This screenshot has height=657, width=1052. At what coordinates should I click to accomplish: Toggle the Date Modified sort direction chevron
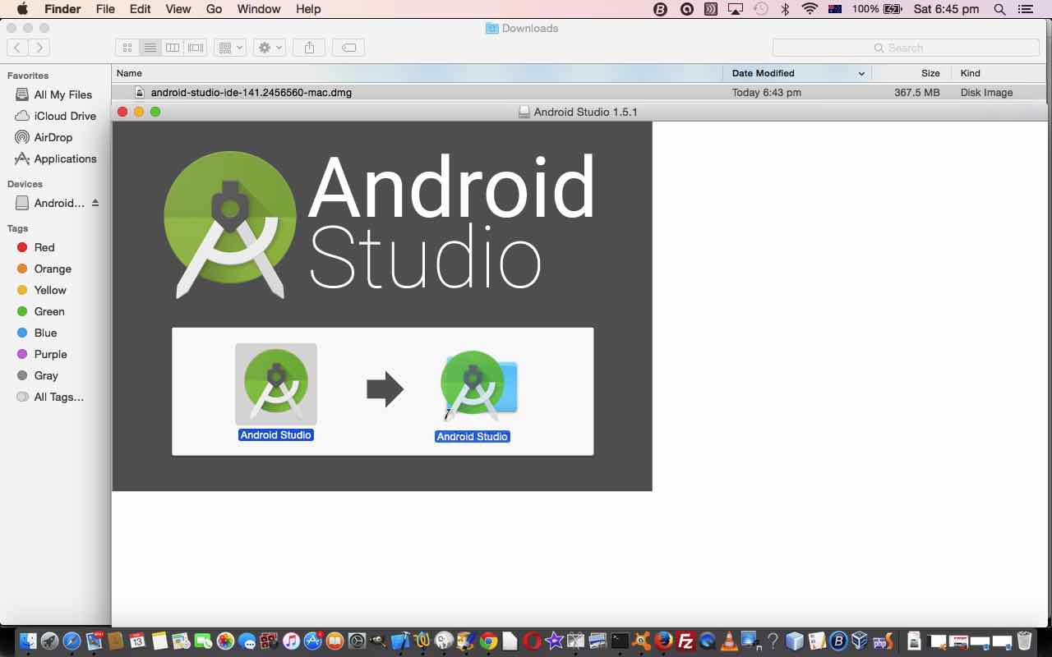(x=861, y=73)
